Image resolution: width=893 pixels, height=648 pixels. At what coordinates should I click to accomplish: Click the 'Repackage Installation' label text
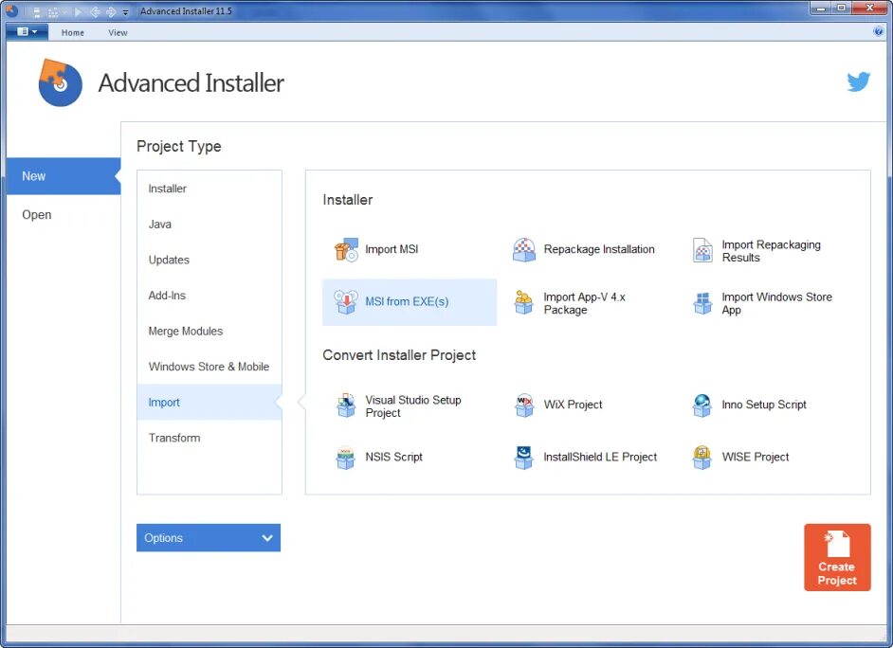coord(599,249)
